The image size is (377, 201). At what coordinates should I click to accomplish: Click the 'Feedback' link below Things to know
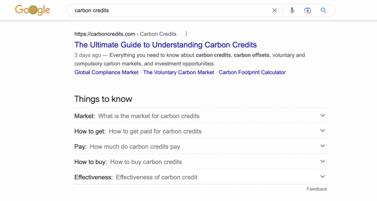(317, 189)
